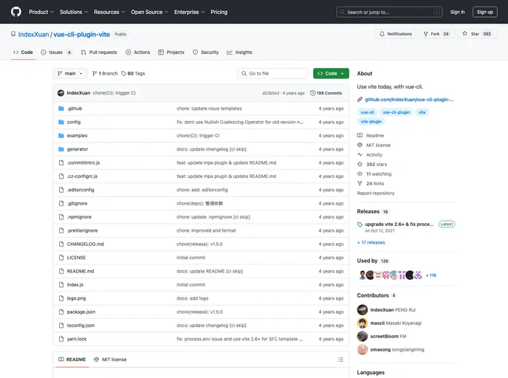This screenshot has width=508, height=378.
Task: Focus the Search or jump to field
Action: pos(389,12)
